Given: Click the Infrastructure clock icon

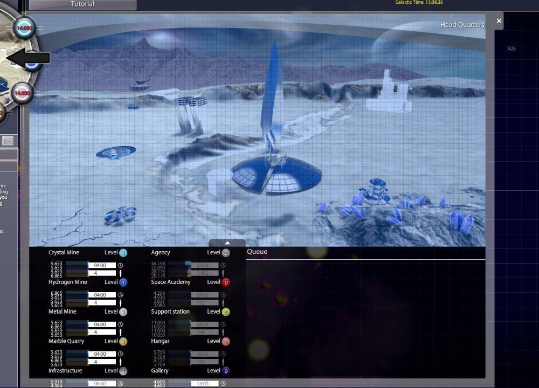Looking at the screenshot, I should 120,384.
